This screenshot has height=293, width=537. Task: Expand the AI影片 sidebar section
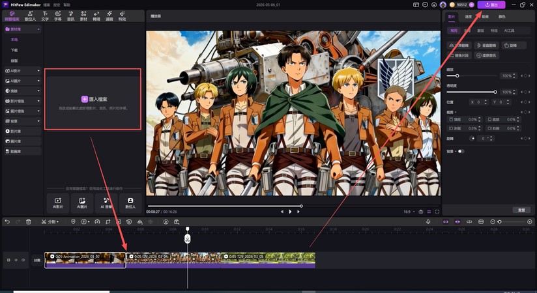tap(38, 70)
